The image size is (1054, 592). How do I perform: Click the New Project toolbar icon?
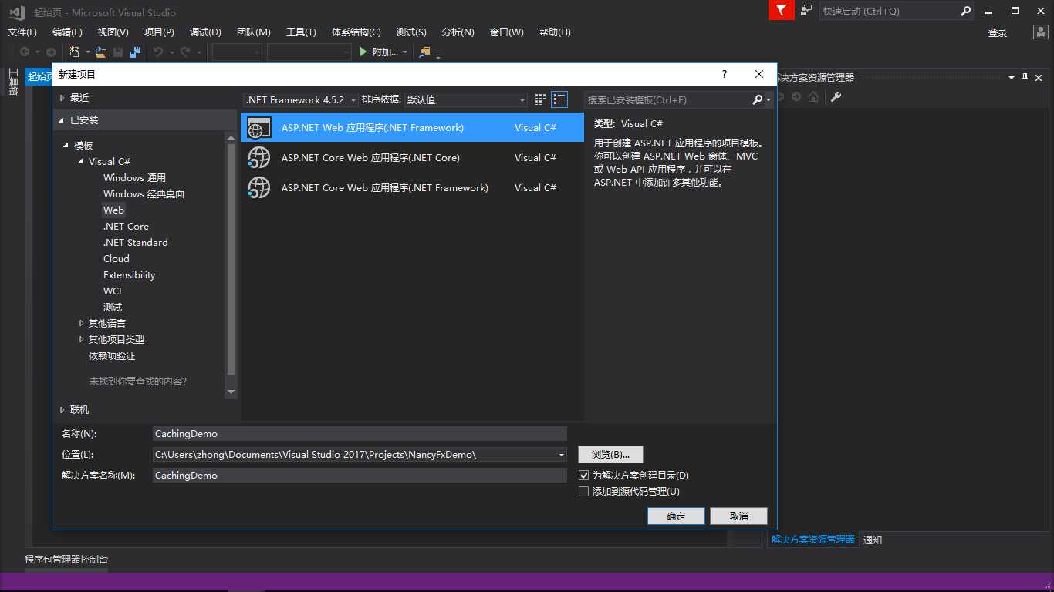[75, 52]
